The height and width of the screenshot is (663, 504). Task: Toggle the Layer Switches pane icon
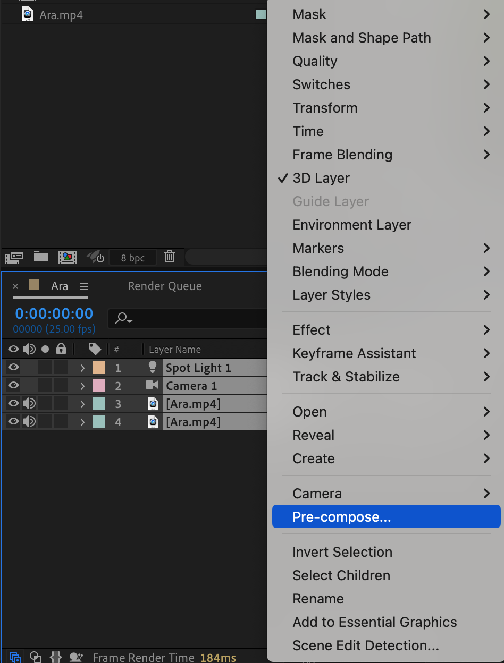15,658
